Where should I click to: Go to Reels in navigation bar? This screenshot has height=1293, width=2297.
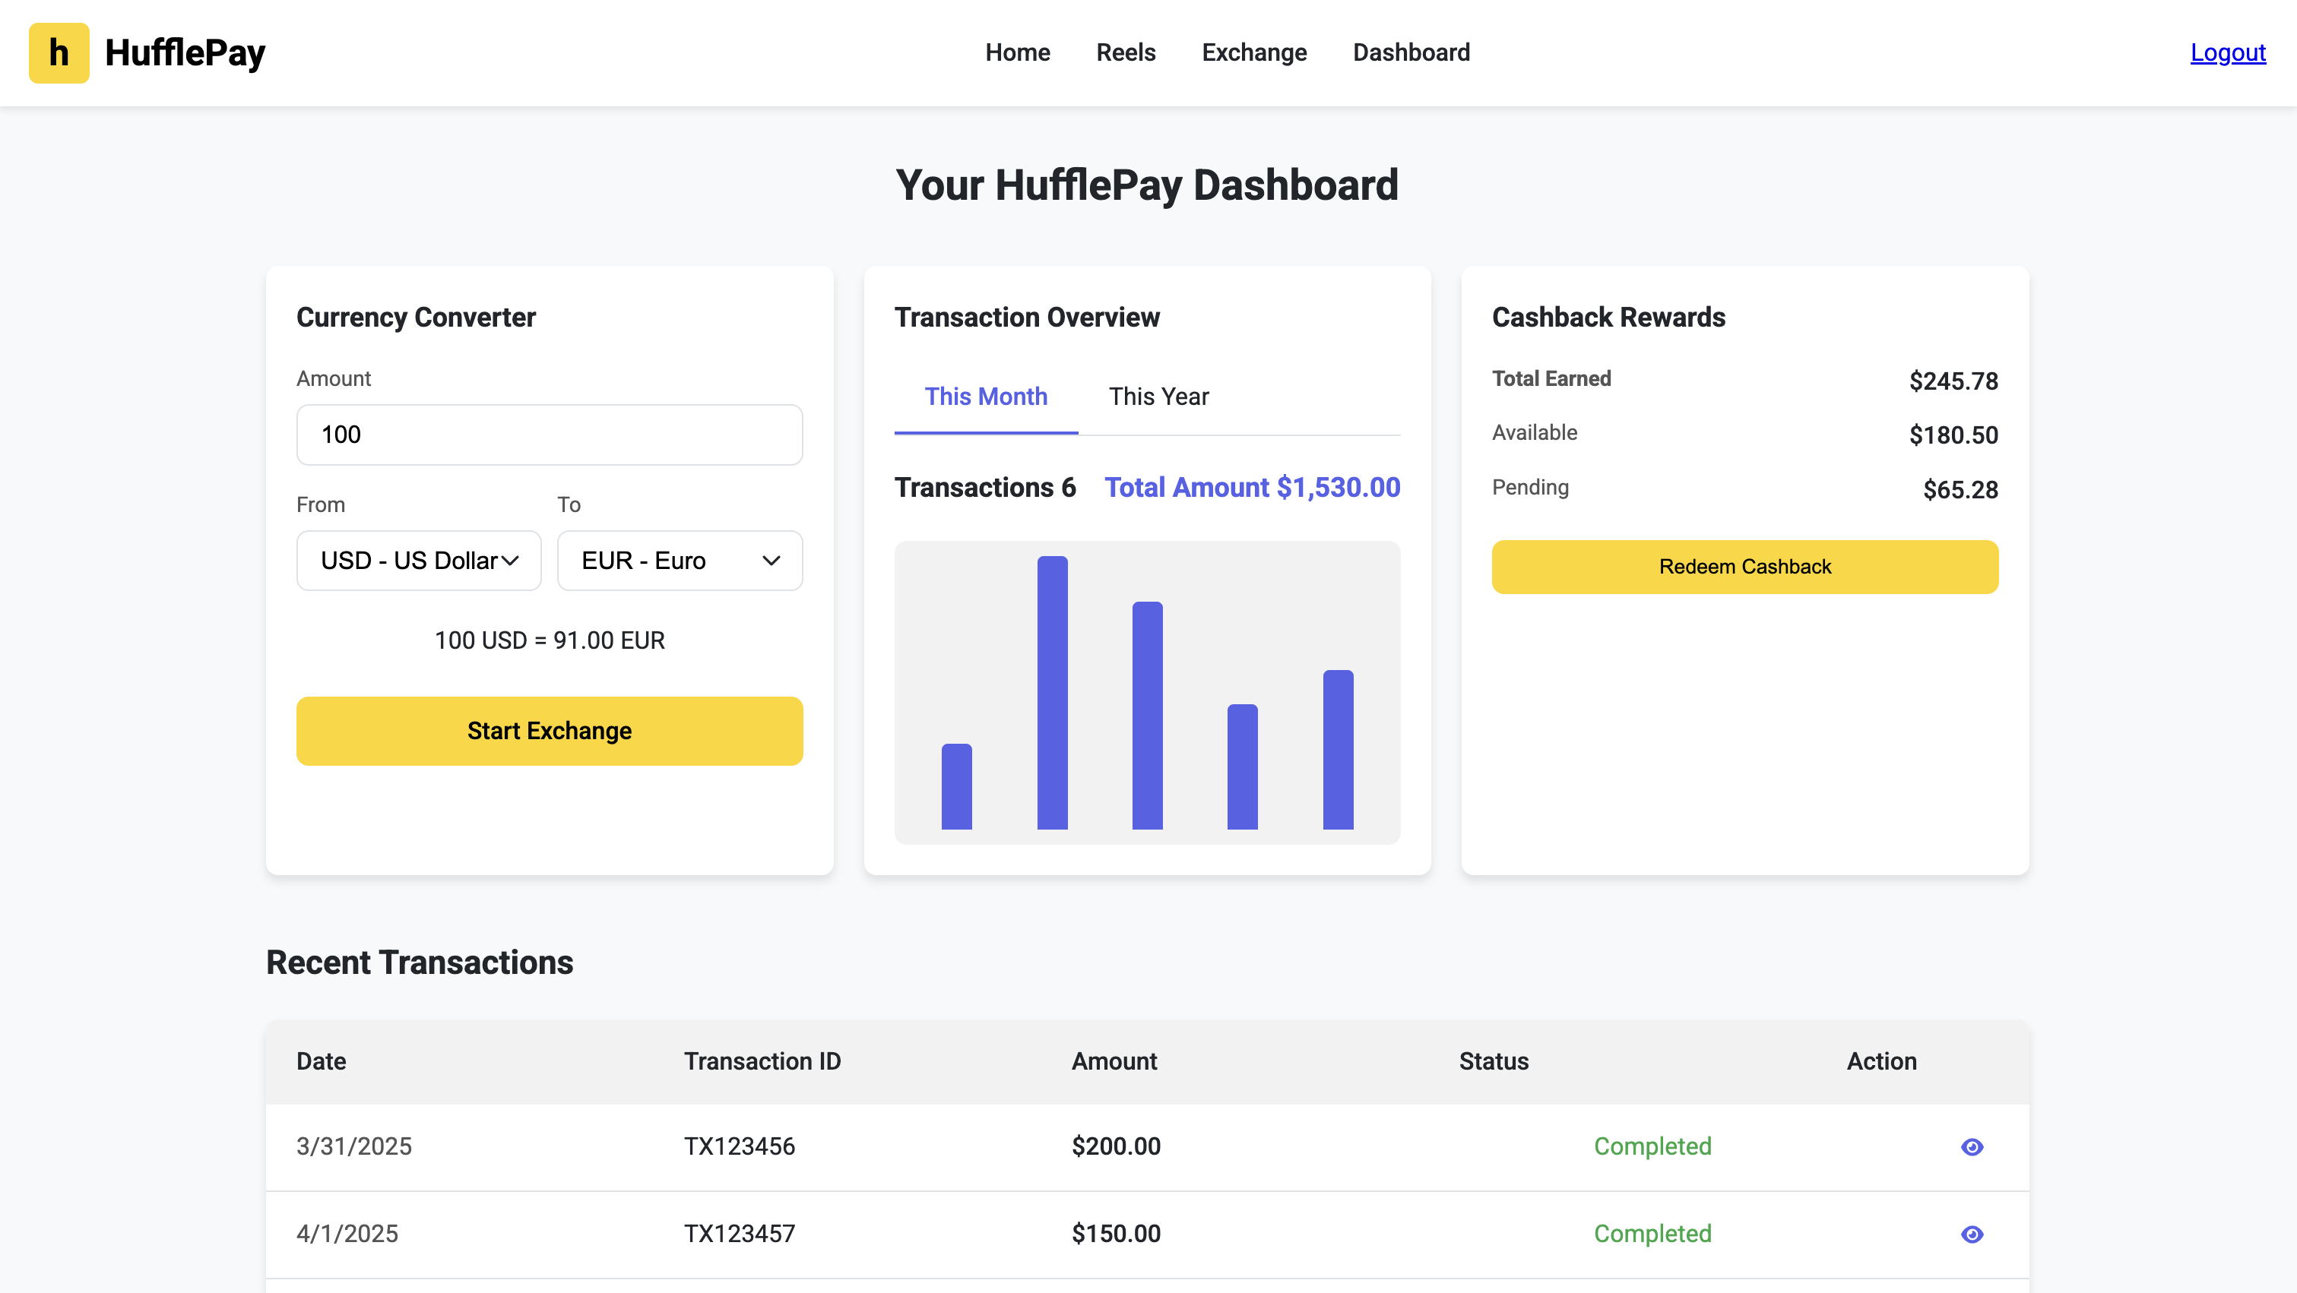click(x=1125, y=52)
